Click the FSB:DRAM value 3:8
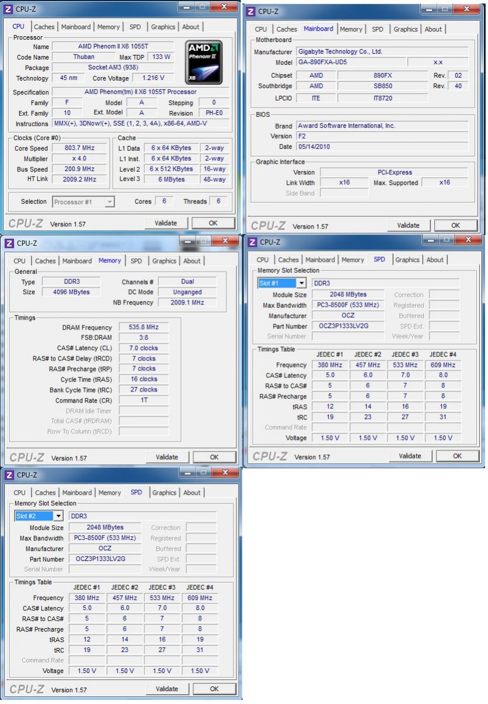The image size is (488, 704). tap(144, 338)
